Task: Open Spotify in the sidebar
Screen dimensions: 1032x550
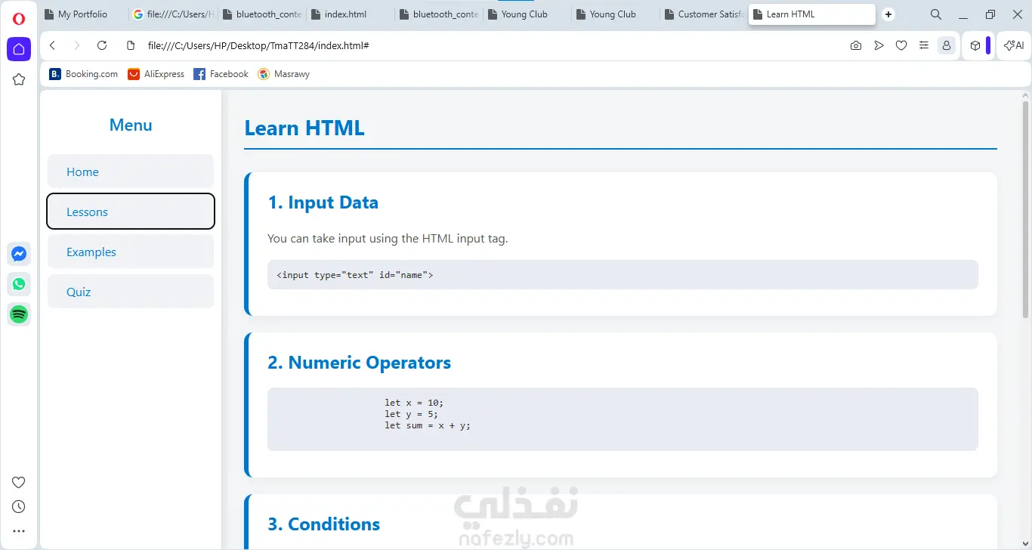Action: coord(19,314)
